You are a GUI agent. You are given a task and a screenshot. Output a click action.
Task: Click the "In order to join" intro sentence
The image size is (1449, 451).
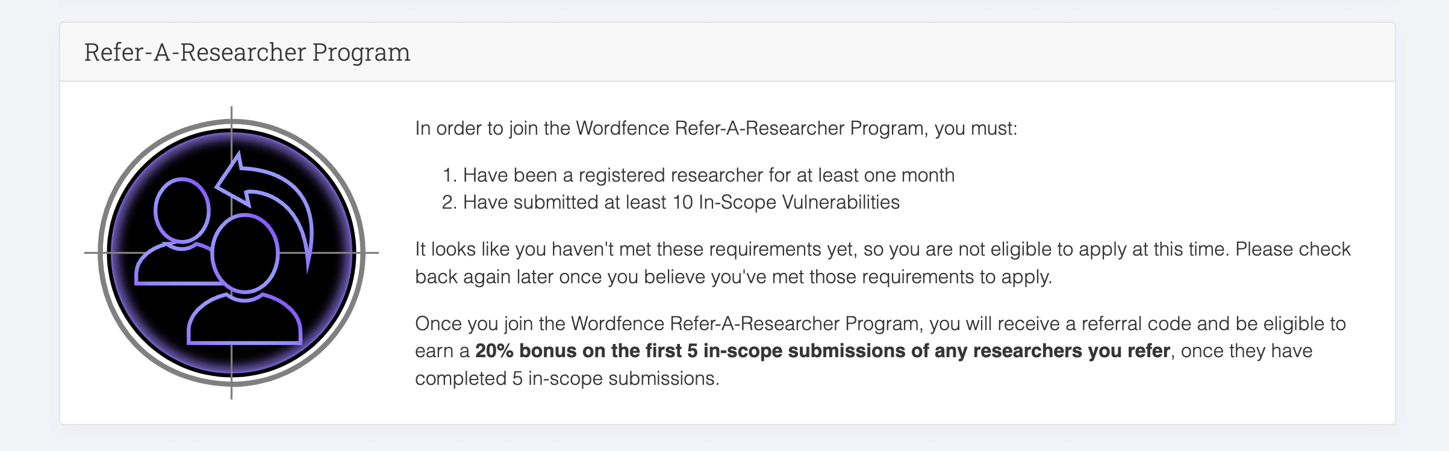click(x=715, y=128)
